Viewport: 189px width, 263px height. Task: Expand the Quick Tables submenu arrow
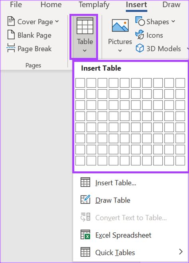pyautogui.click(x=181, y=251)
